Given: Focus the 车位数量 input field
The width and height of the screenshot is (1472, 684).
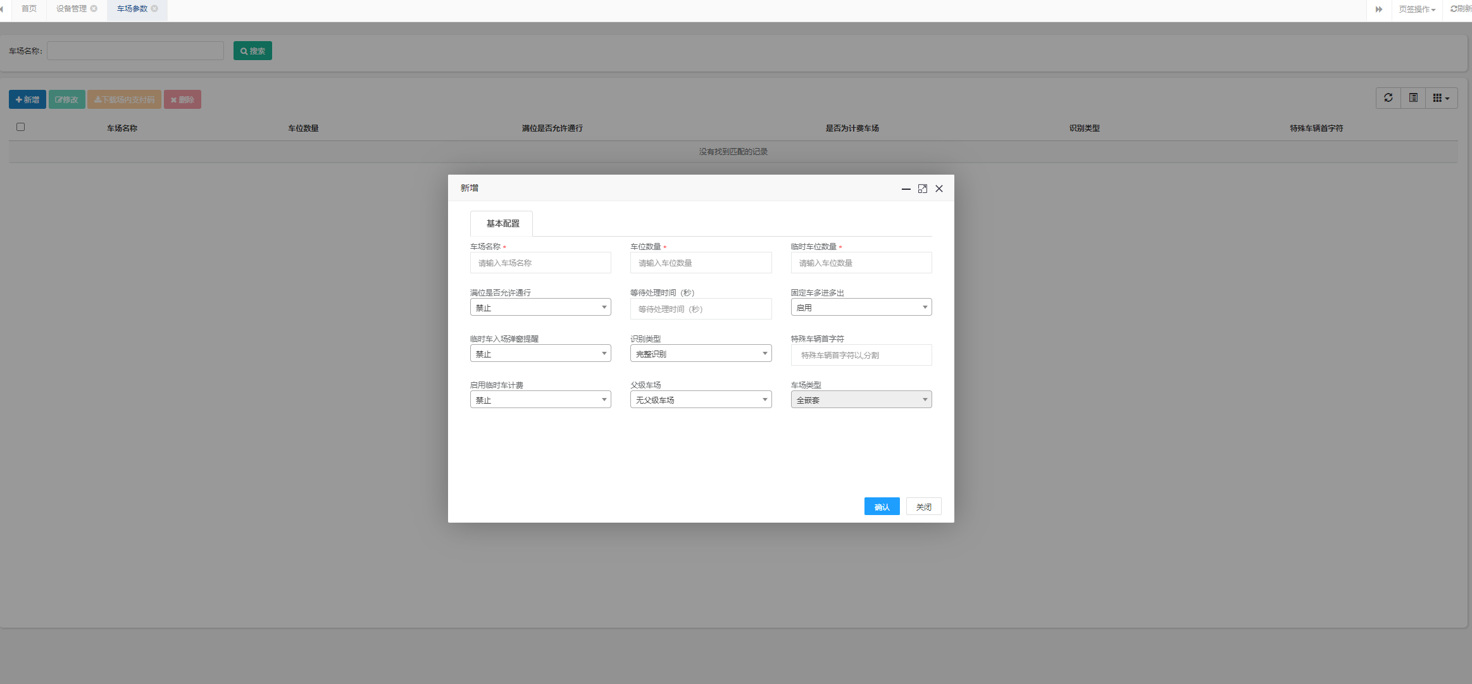Looking at the screenshot, I should click(x=701, y=263).
